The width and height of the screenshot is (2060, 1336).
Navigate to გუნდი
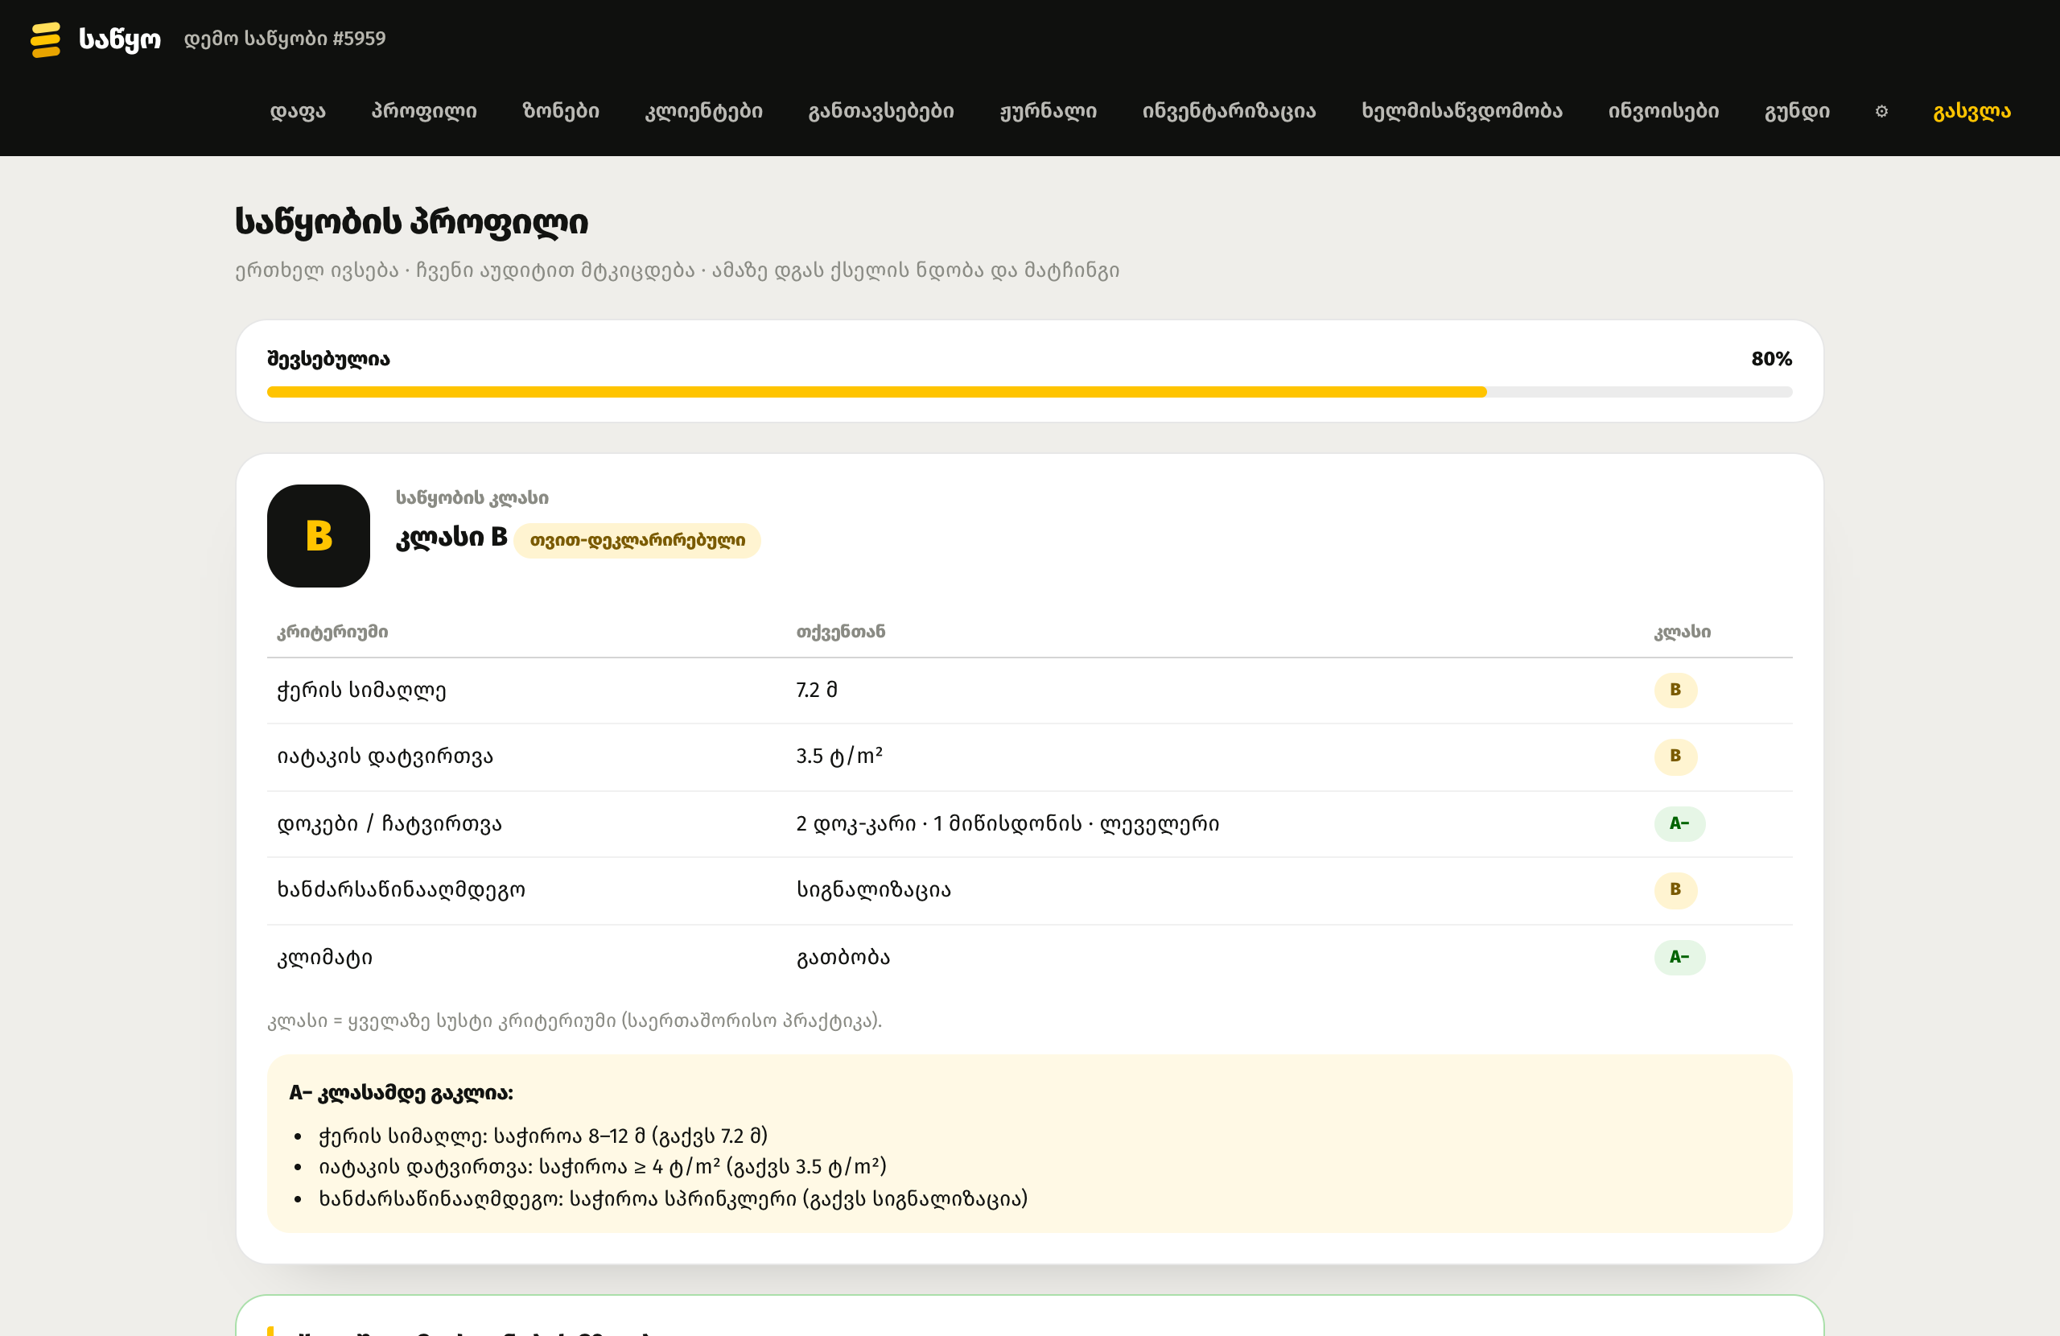tap(1797, 111)
